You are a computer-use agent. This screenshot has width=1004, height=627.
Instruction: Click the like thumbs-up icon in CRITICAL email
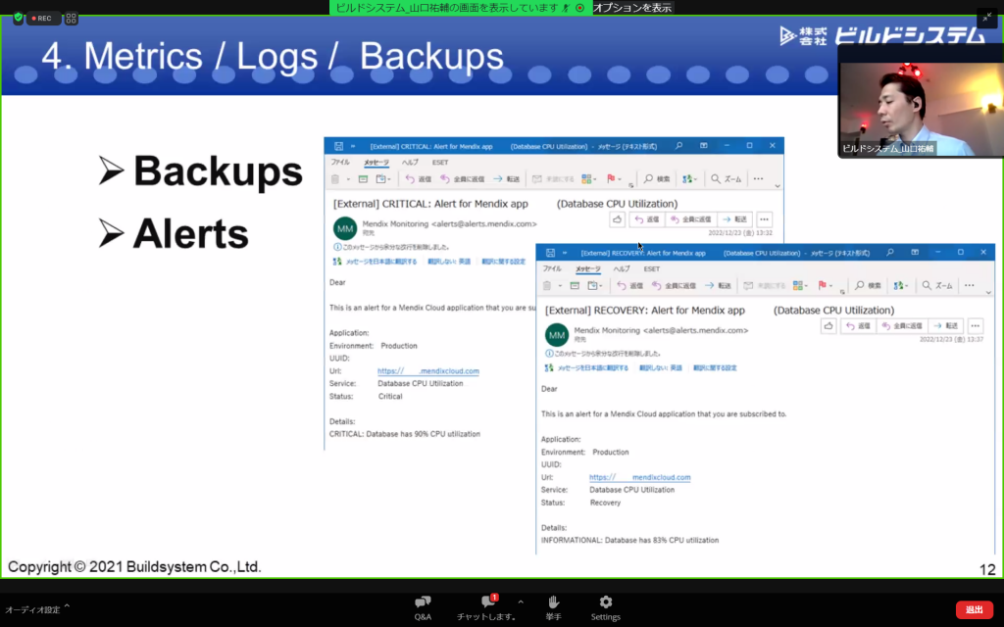pyautogui.click(x=617, y=219)
